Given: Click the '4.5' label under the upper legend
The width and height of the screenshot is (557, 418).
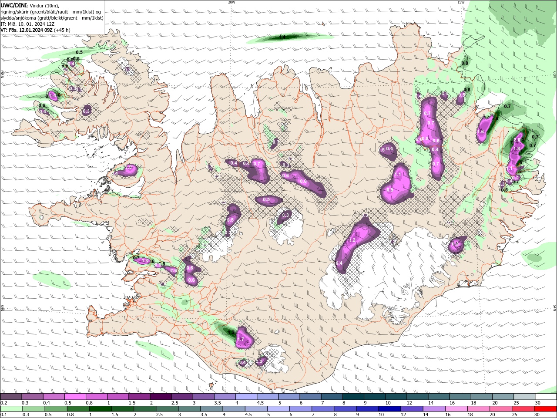Looking at the screenshot, I should pos(260,403).
